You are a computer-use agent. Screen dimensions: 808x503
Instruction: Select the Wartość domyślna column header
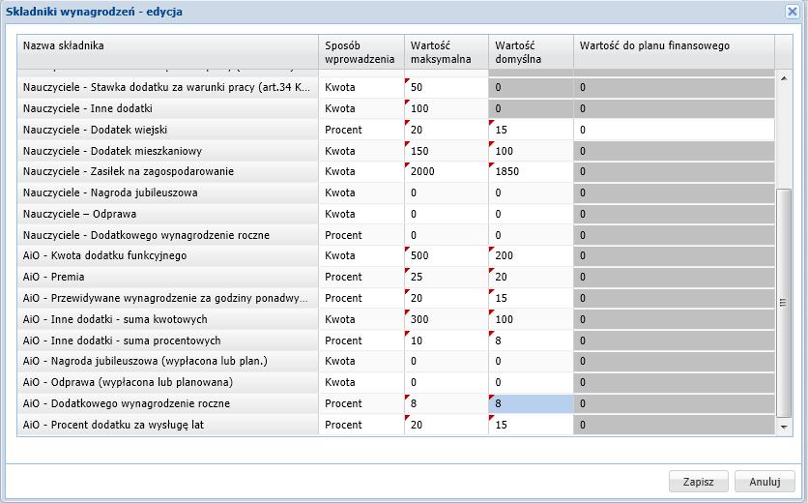point(531,51)
